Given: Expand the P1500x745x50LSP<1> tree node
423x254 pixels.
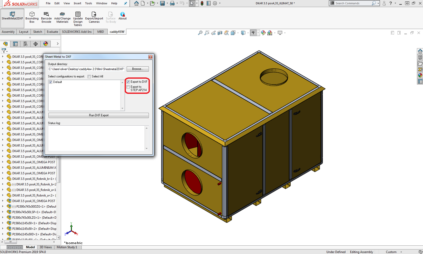Looking at the screenshot, I should [3, 212].
